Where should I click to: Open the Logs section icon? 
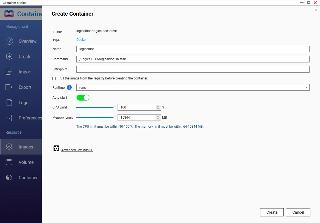click(x=9, y=102)
